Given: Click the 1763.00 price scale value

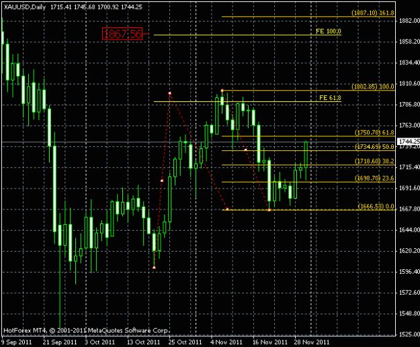Looking at the screenshot, I should point(409,126).
